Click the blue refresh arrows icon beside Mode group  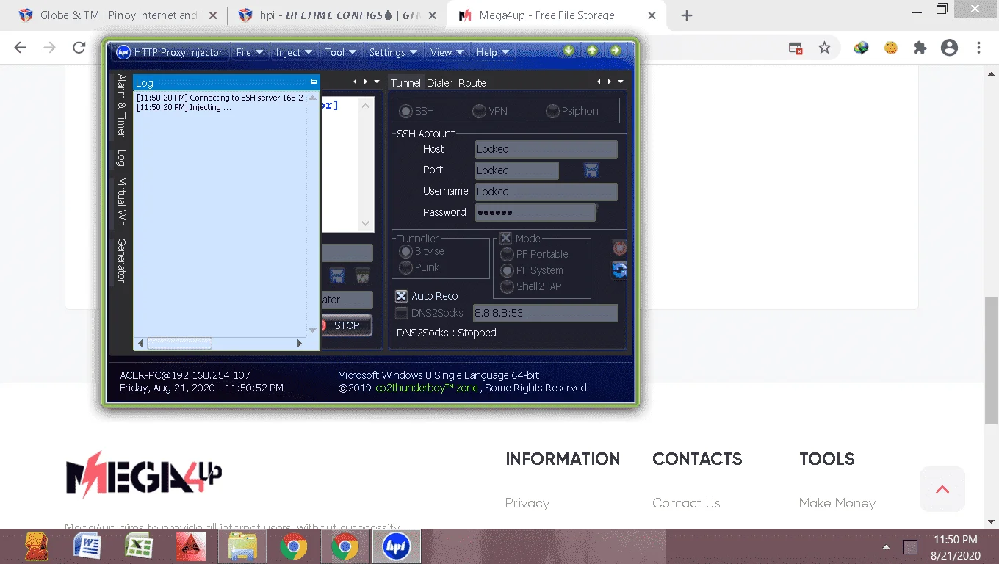tap(619, 270)
